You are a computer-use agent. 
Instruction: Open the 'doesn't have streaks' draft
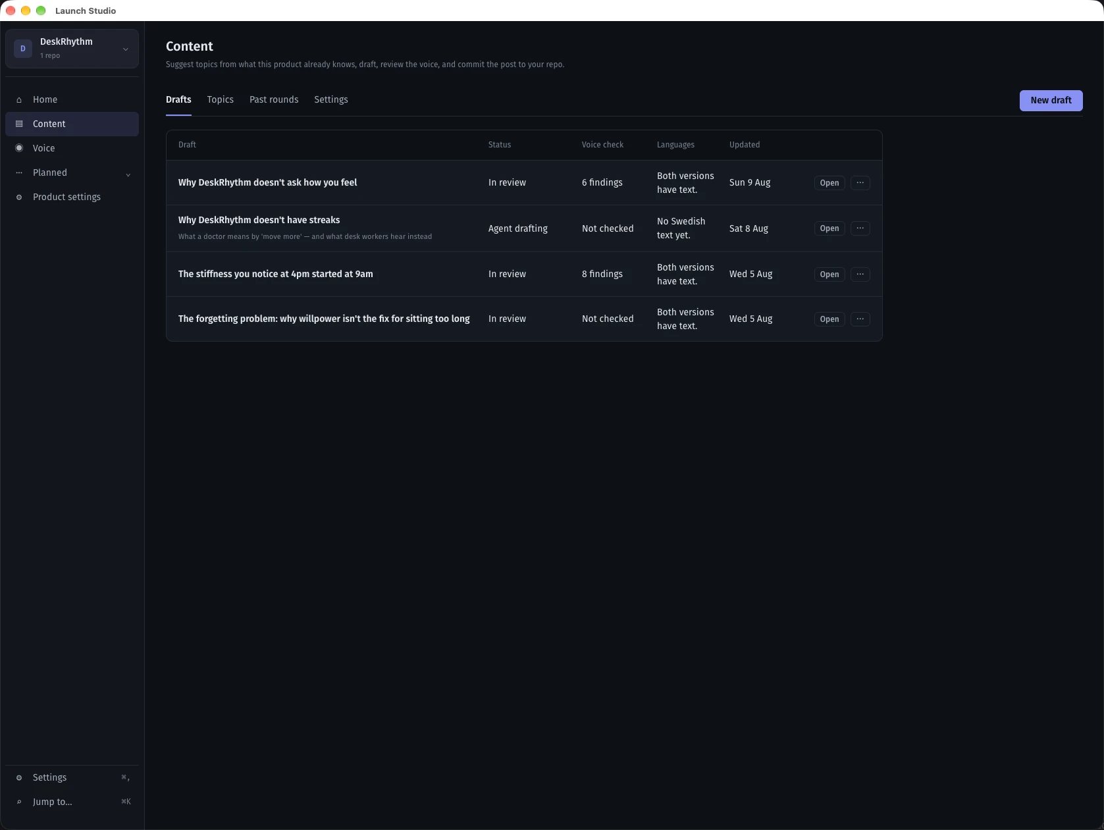click(x=829, y=228)
